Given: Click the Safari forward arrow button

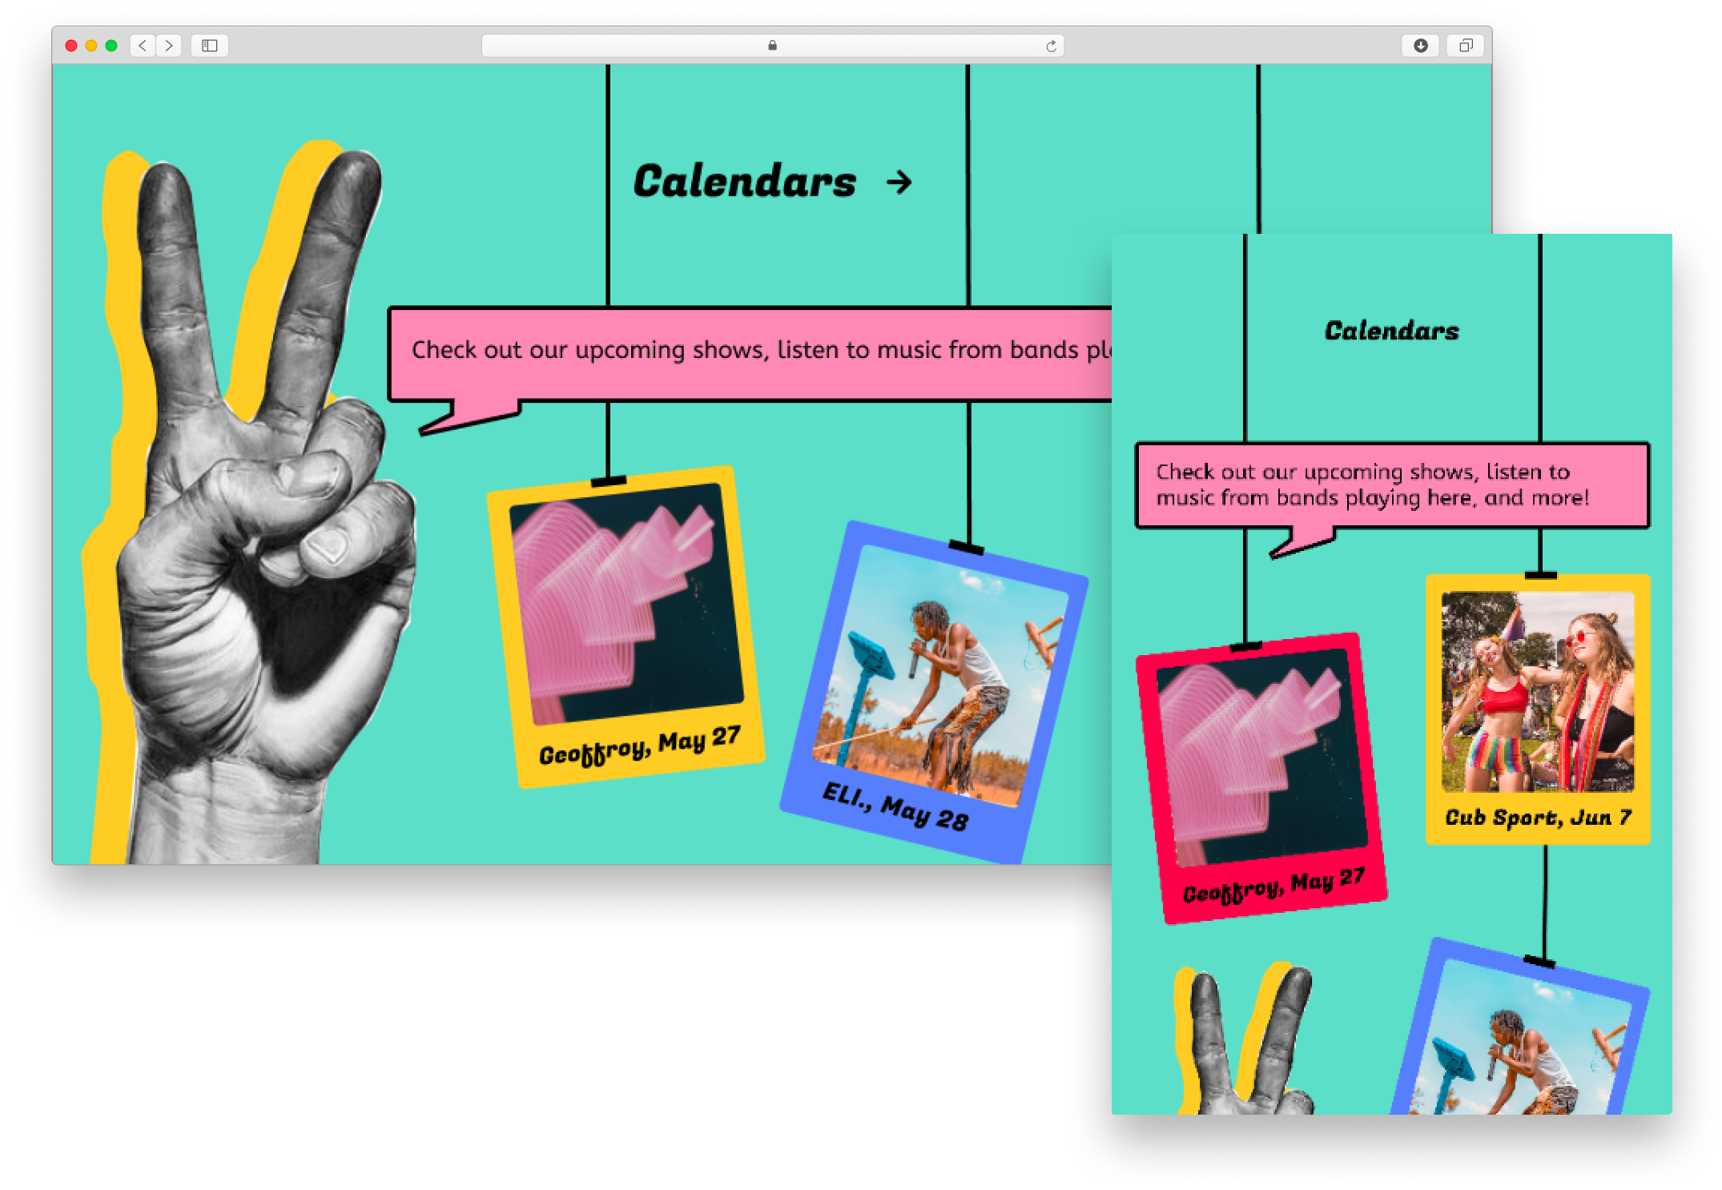Looking at the screenshot, I should pyautogui.click(x=169, y=46).
